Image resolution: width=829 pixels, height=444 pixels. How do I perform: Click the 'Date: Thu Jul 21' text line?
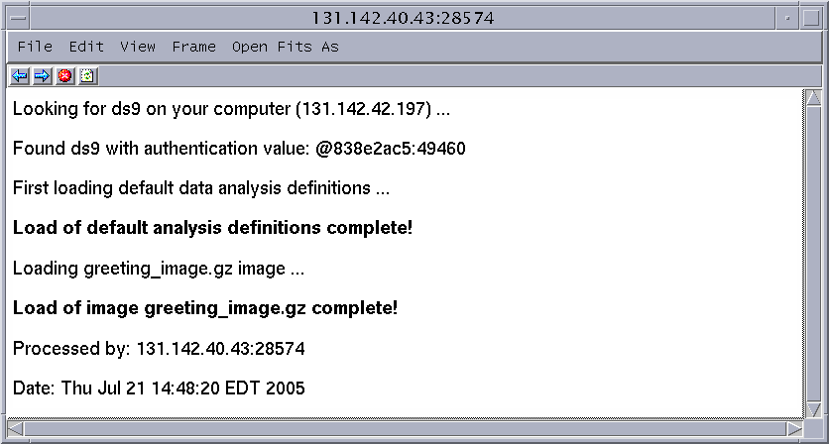pyautogui.click(x=159, y=388)
